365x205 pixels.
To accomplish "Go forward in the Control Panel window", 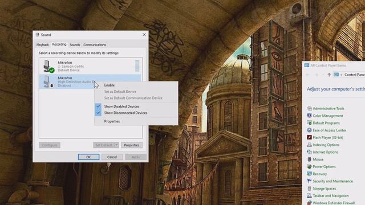I will point(316,75).
